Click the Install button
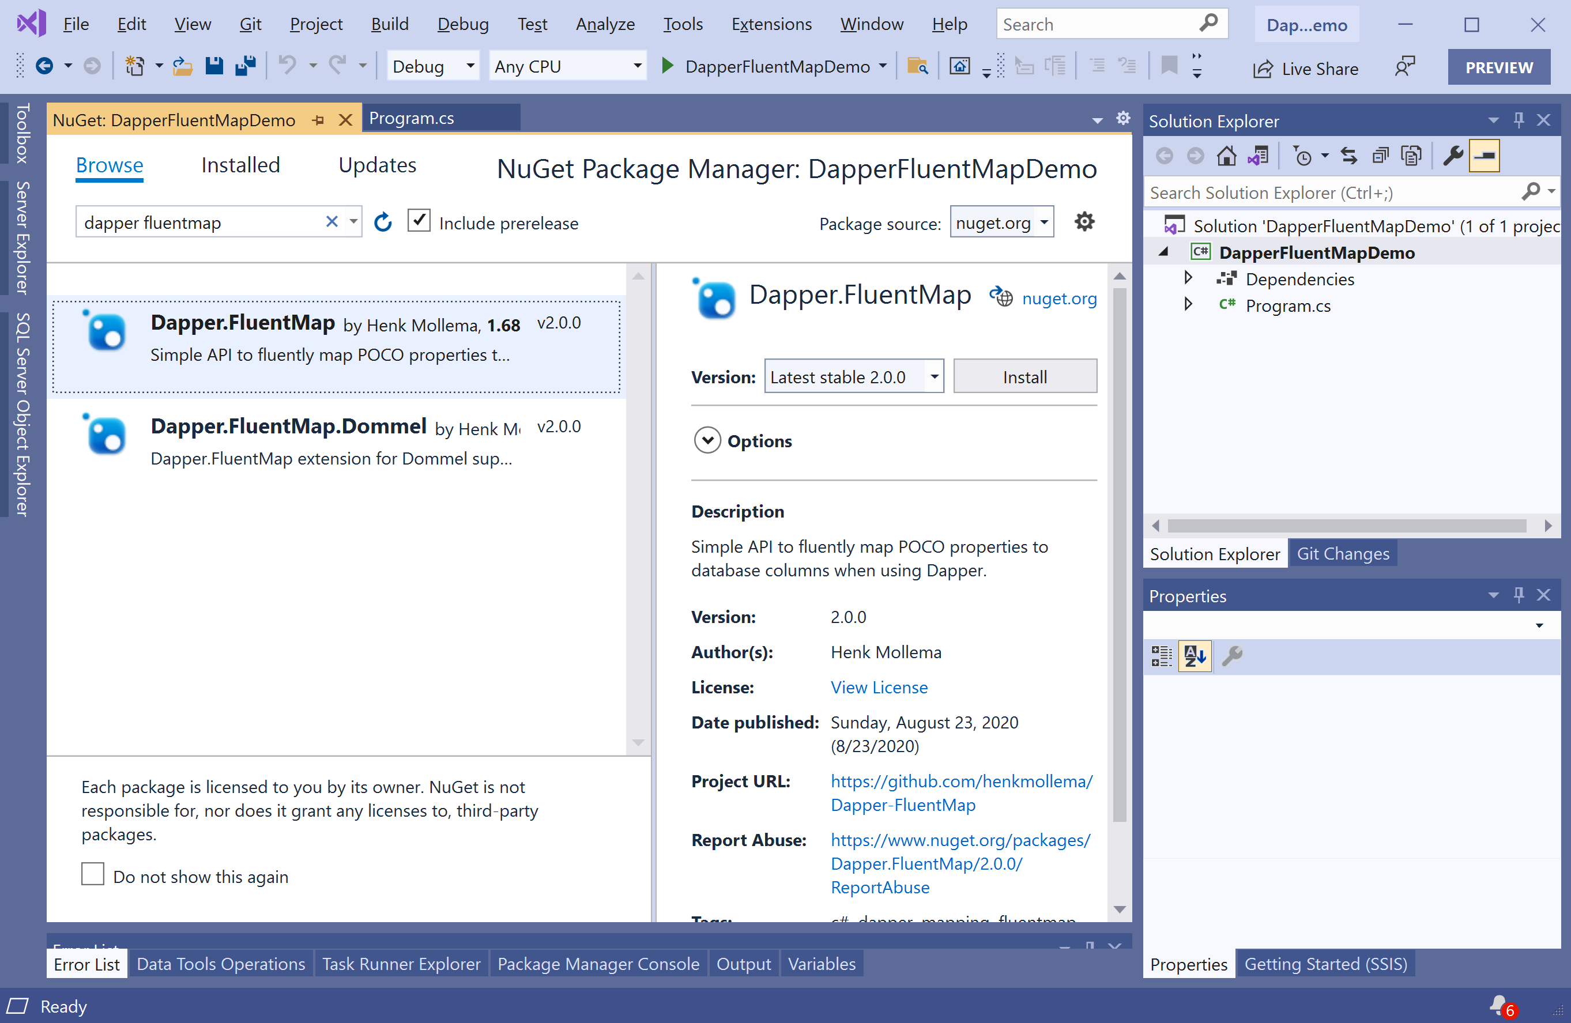The image size is (1571, 1023). [x=1024, y=377]
